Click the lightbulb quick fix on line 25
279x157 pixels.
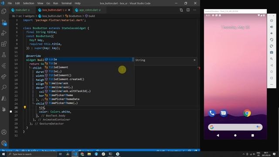click(x=25, y=107)
